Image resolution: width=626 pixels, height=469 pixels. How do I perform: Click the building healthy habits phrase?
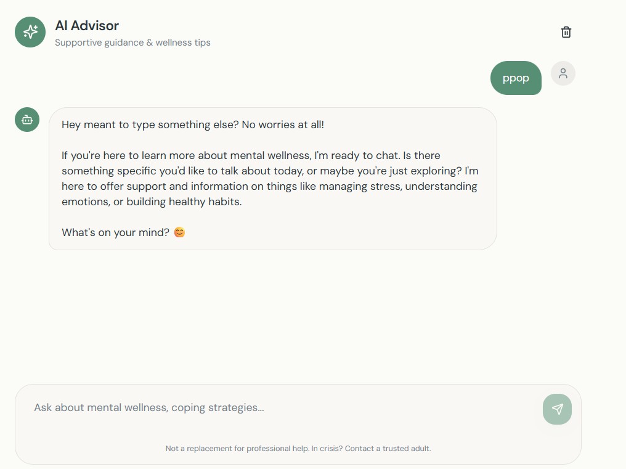184,202
